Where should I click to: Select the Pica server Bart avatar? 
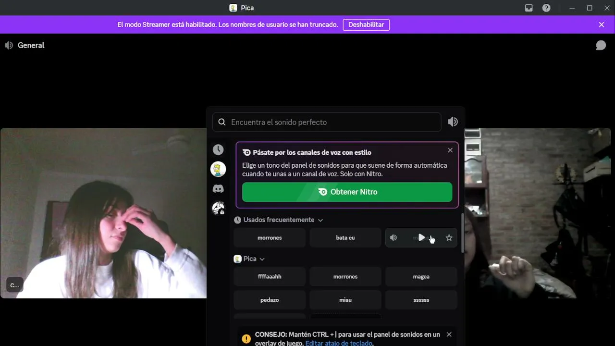(x=218, y=169)
